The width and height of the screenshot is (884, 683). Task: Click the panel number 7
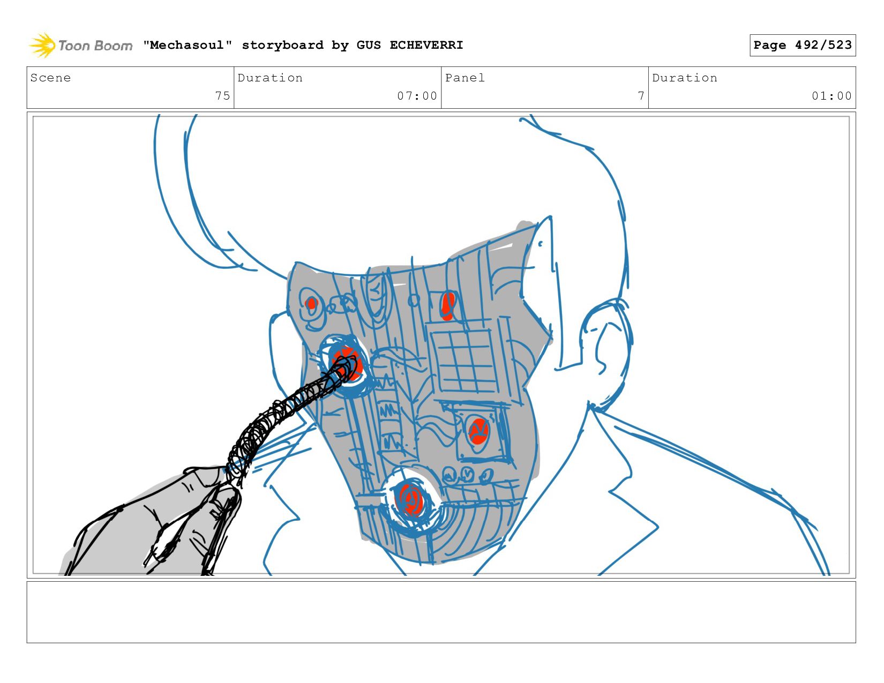[x=641, y=96]
